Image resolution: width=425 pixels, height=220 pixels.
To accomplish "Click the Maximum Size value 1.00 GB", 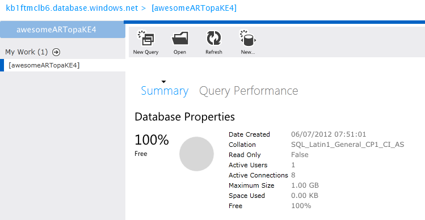I will point(305,185).
